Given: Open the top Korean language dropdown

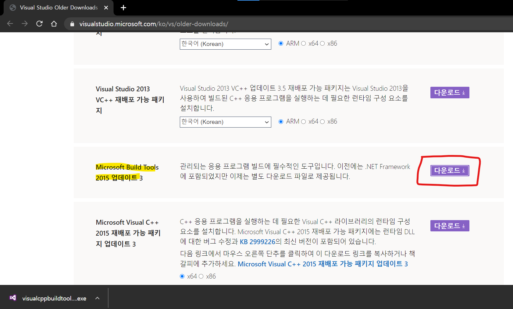Looking at the screenshot, I should click(x=225, y=44).
